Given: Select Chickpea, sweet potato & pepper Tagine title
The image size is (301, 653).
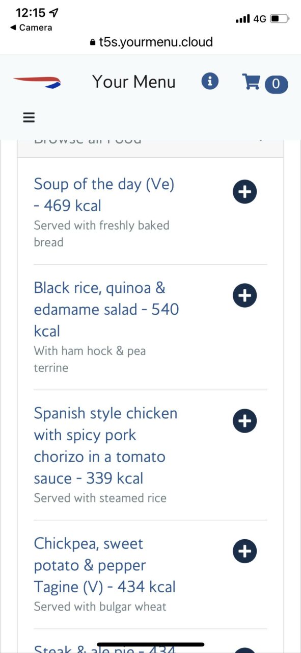Looking at the screenshot, I should click(x=105, y=565).
